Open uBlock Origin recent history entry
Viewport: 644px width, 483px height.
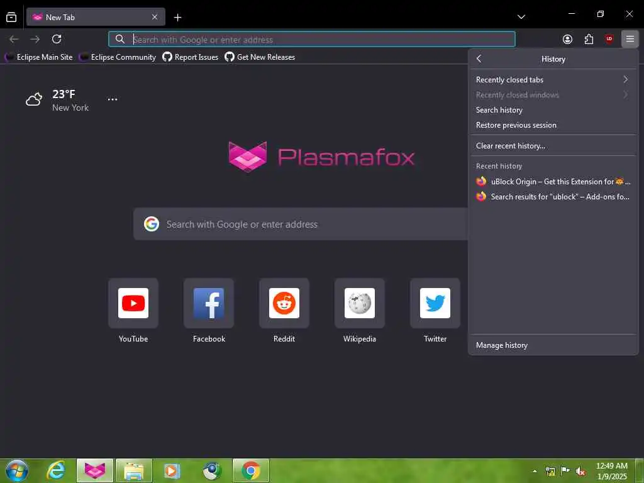click(553, 182)
